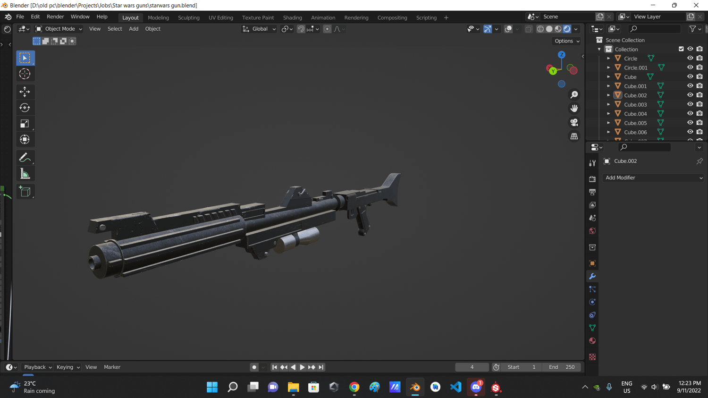Toggle X-ray mode

pyautogui.click(x=529, y=29)
